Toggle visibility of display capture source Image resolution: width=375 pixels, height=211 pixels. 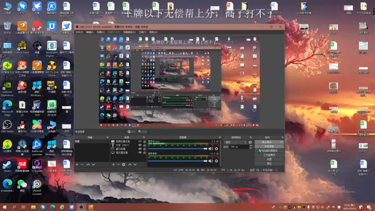[140, 152]
